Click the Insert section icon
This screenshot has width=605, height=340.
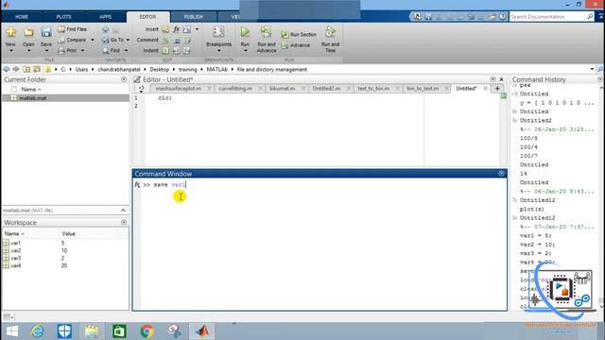pyautogui.click(x=165, y=29)
